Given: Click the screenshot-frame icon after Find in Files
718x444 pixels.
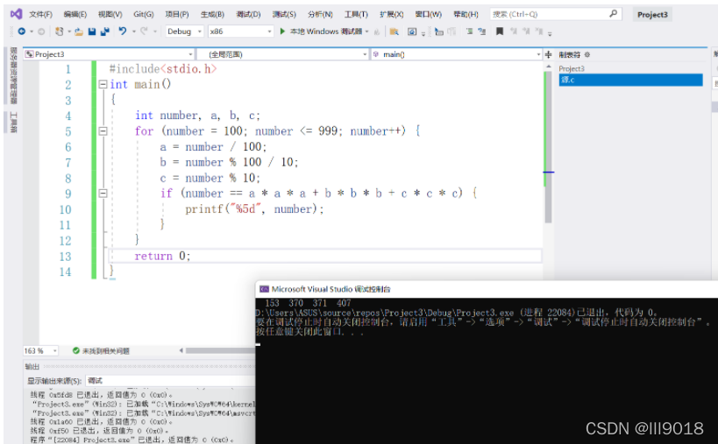Looking at the screenshot, I should (x=412, y=32).
